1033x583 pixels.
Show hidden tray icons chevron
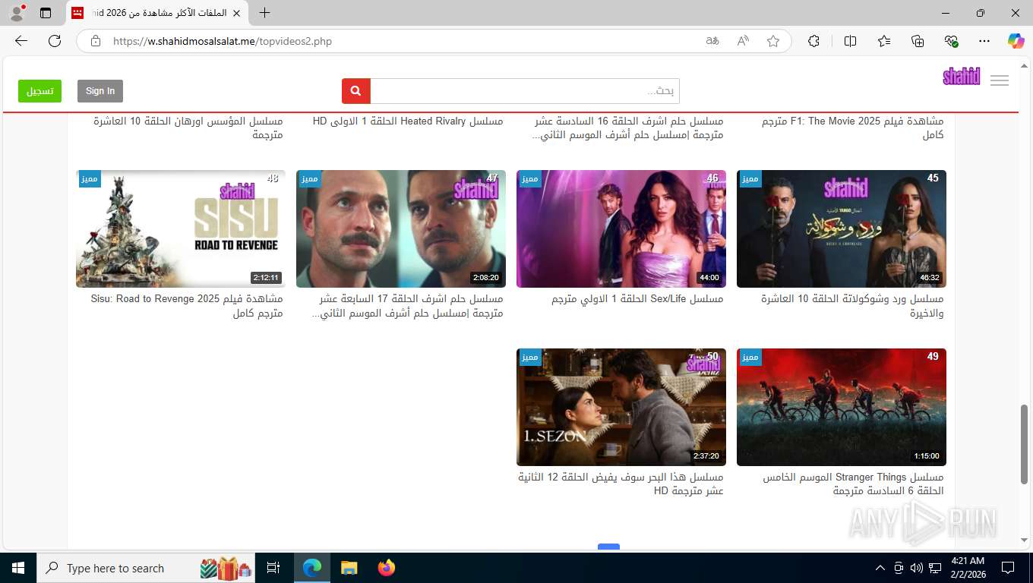click(880, 568)
